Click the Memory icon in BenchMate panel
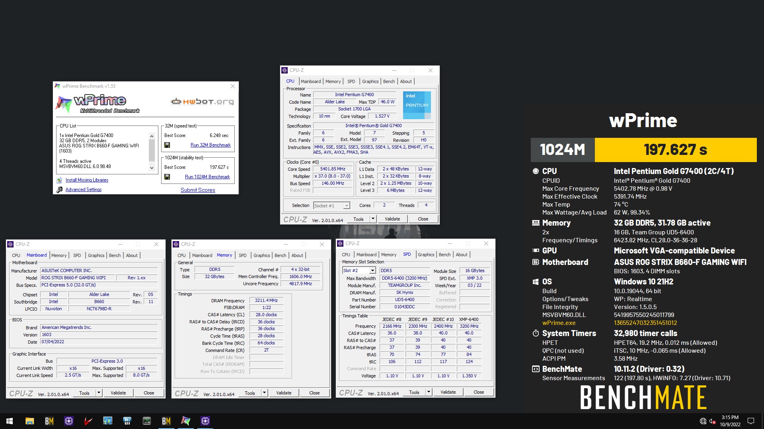764x429 pixels. [x=536, y=223]
